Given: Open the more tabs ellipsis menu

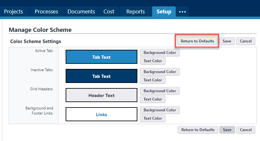Looking at the screenshot, I should click(182, 11).
